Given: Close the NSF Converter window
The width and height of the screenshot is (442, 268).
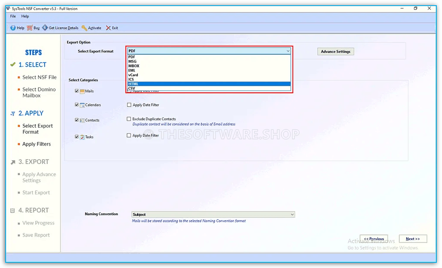Looking at the screenshot, I should pyautogui.click(x=429, y=9).
